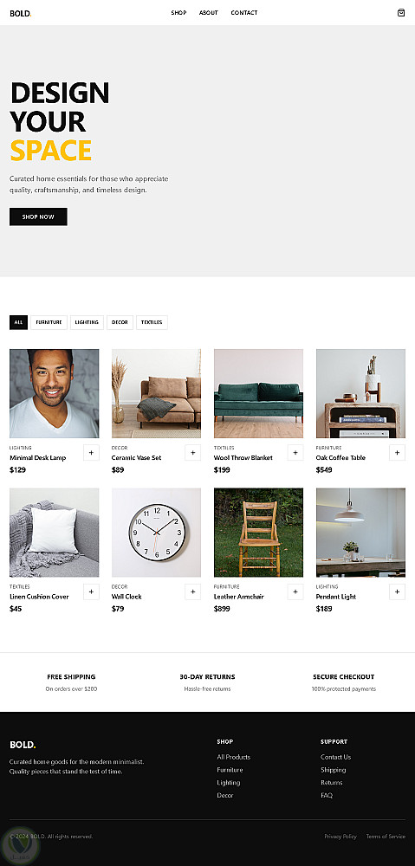
Task: Add Leather Armchair with plus icon
Action: pyautogui.click(x=295, y=592)
